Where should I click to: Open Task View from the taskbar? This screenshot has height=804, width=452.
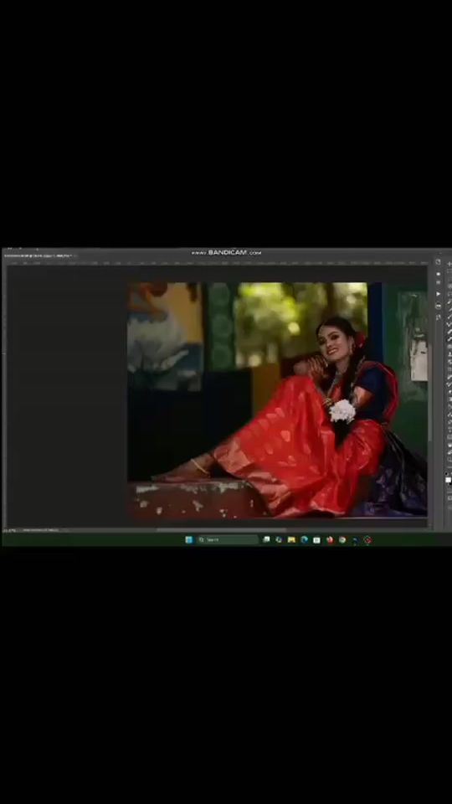point(266,539)
